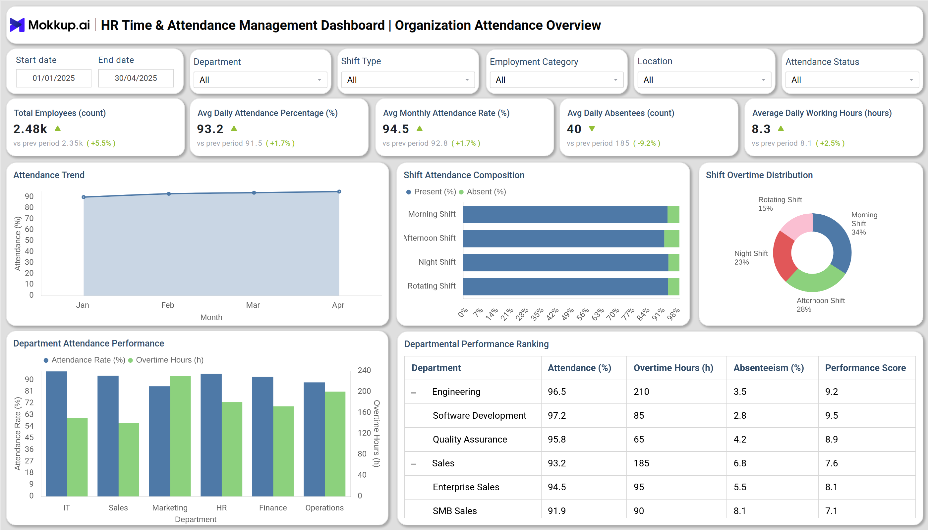Open the Location filter dropdown

pos(704,80)
